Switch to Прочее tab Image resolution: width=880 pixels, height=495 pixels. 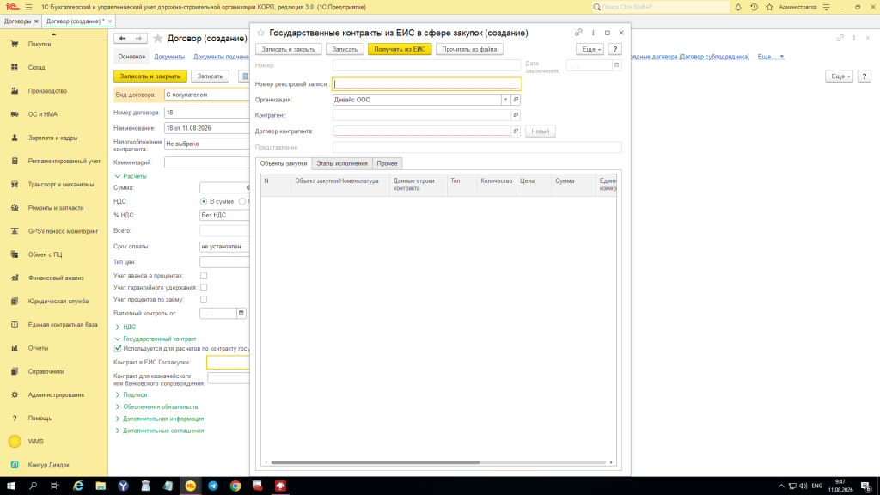[388, 163]
